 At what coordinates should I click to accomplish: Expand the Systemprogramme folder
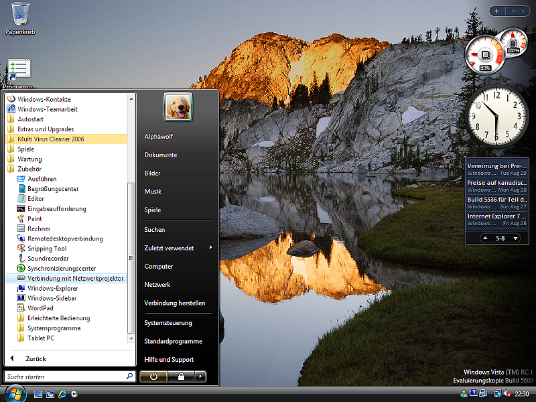(x=54, y=328)
